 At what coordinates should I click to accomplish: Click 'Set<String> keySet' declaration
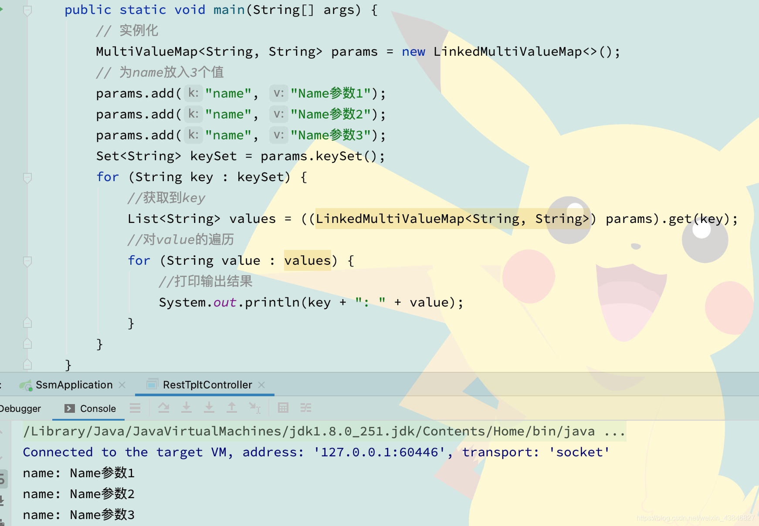point(166,156)
